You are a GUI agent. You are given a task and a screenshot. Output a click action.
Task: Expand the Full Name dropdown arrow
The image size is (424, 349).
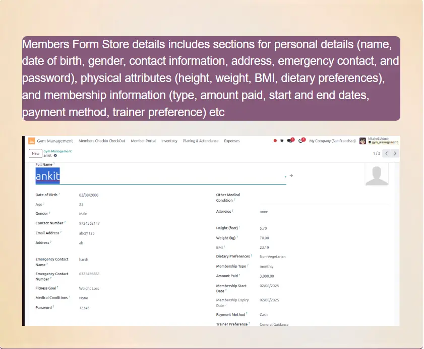(x=285, y=177)
